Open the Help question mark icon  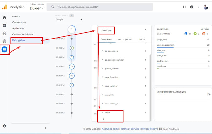coord(192,7)
